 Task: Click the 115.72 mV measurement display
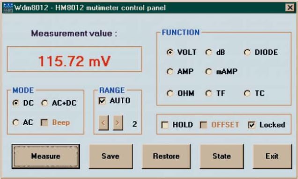point(74,59)
